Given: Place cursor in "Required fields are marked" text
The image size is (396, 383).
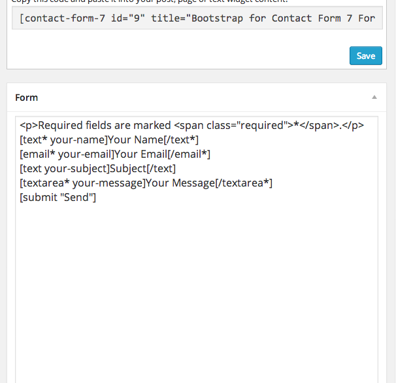Looking at the screenshot, I should tap(105, 126).
